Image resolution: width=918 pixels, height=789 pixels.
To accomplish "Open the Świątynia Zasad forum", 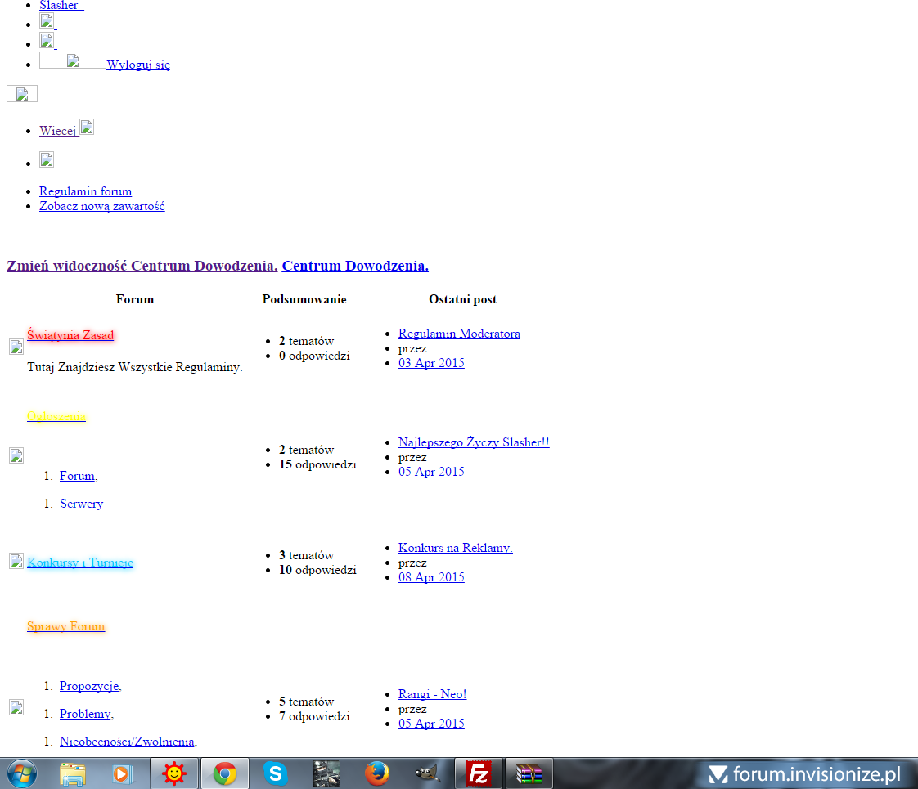I will (x=70, y=334).
